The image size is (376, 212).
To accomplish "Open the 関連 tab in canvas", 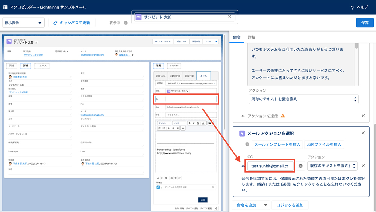I will pyautogui.click(x=12, y=66).
